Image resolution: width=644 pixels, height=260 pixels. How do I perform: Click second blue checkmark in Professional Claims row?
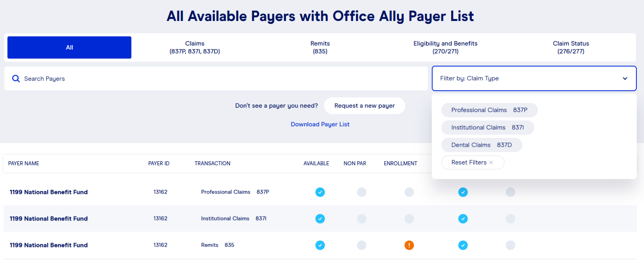point(463,192)
